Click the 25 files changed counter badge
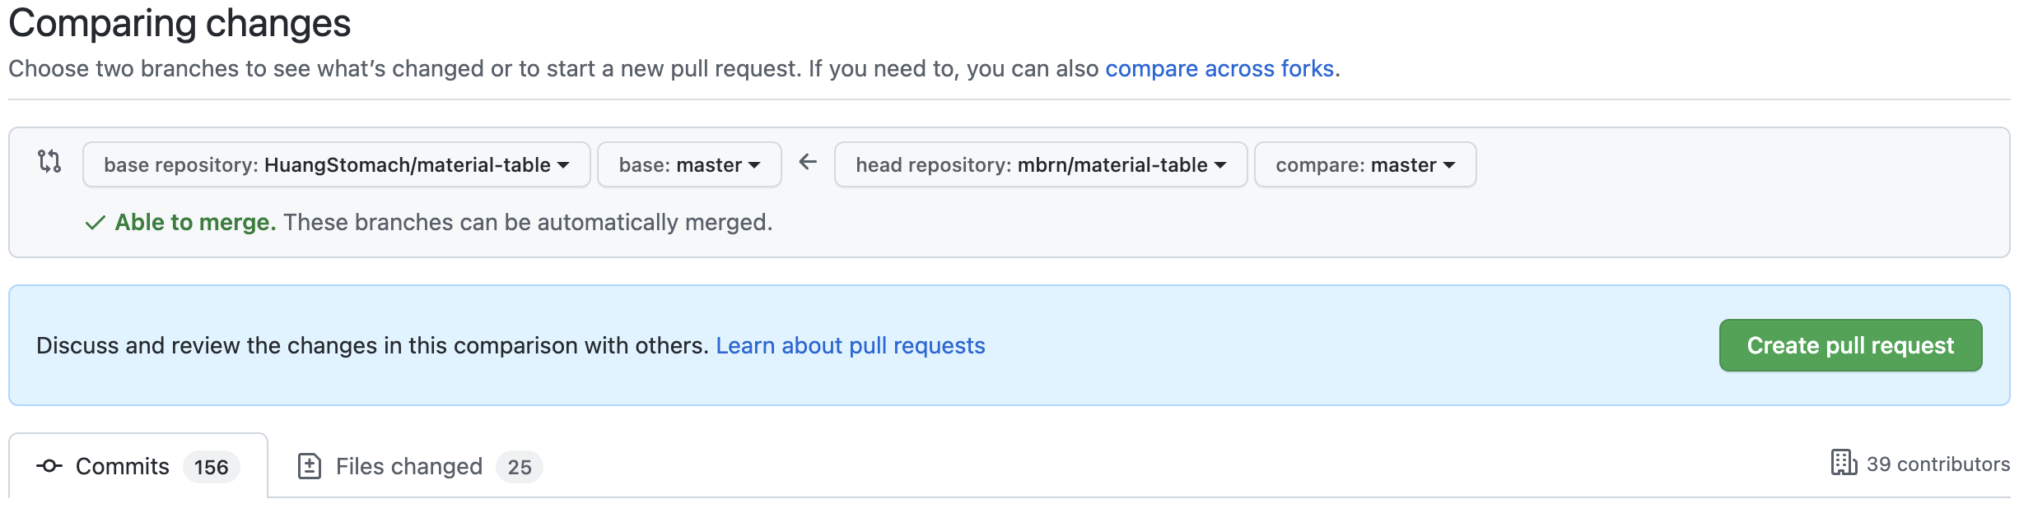This screenshot has width=2019, height=508. 519,467
